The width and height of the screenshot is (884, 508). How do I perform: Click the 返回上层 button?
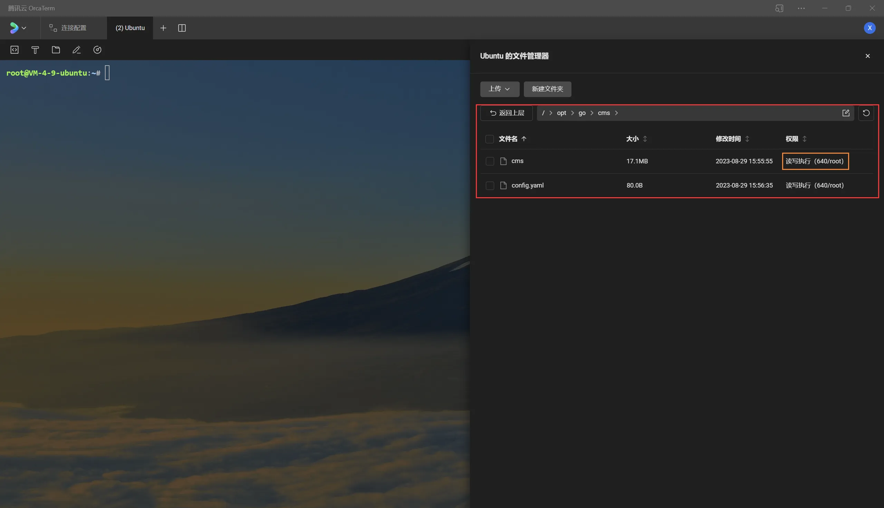click(x=506, y=113)
